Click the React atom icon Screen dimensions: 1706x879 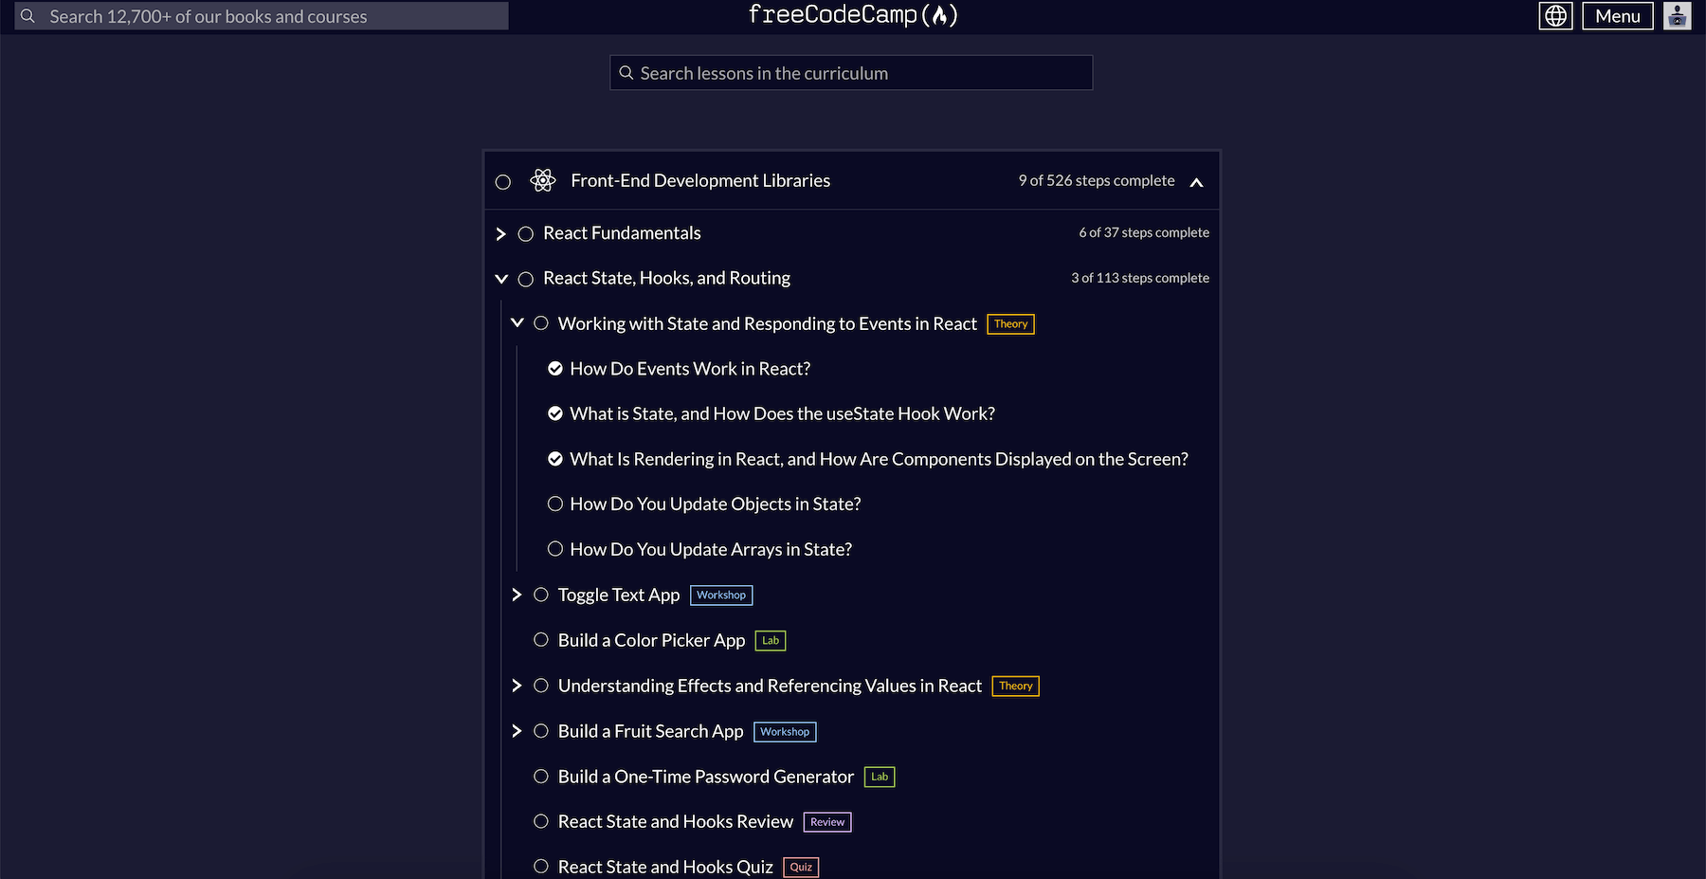coord(543,180)
